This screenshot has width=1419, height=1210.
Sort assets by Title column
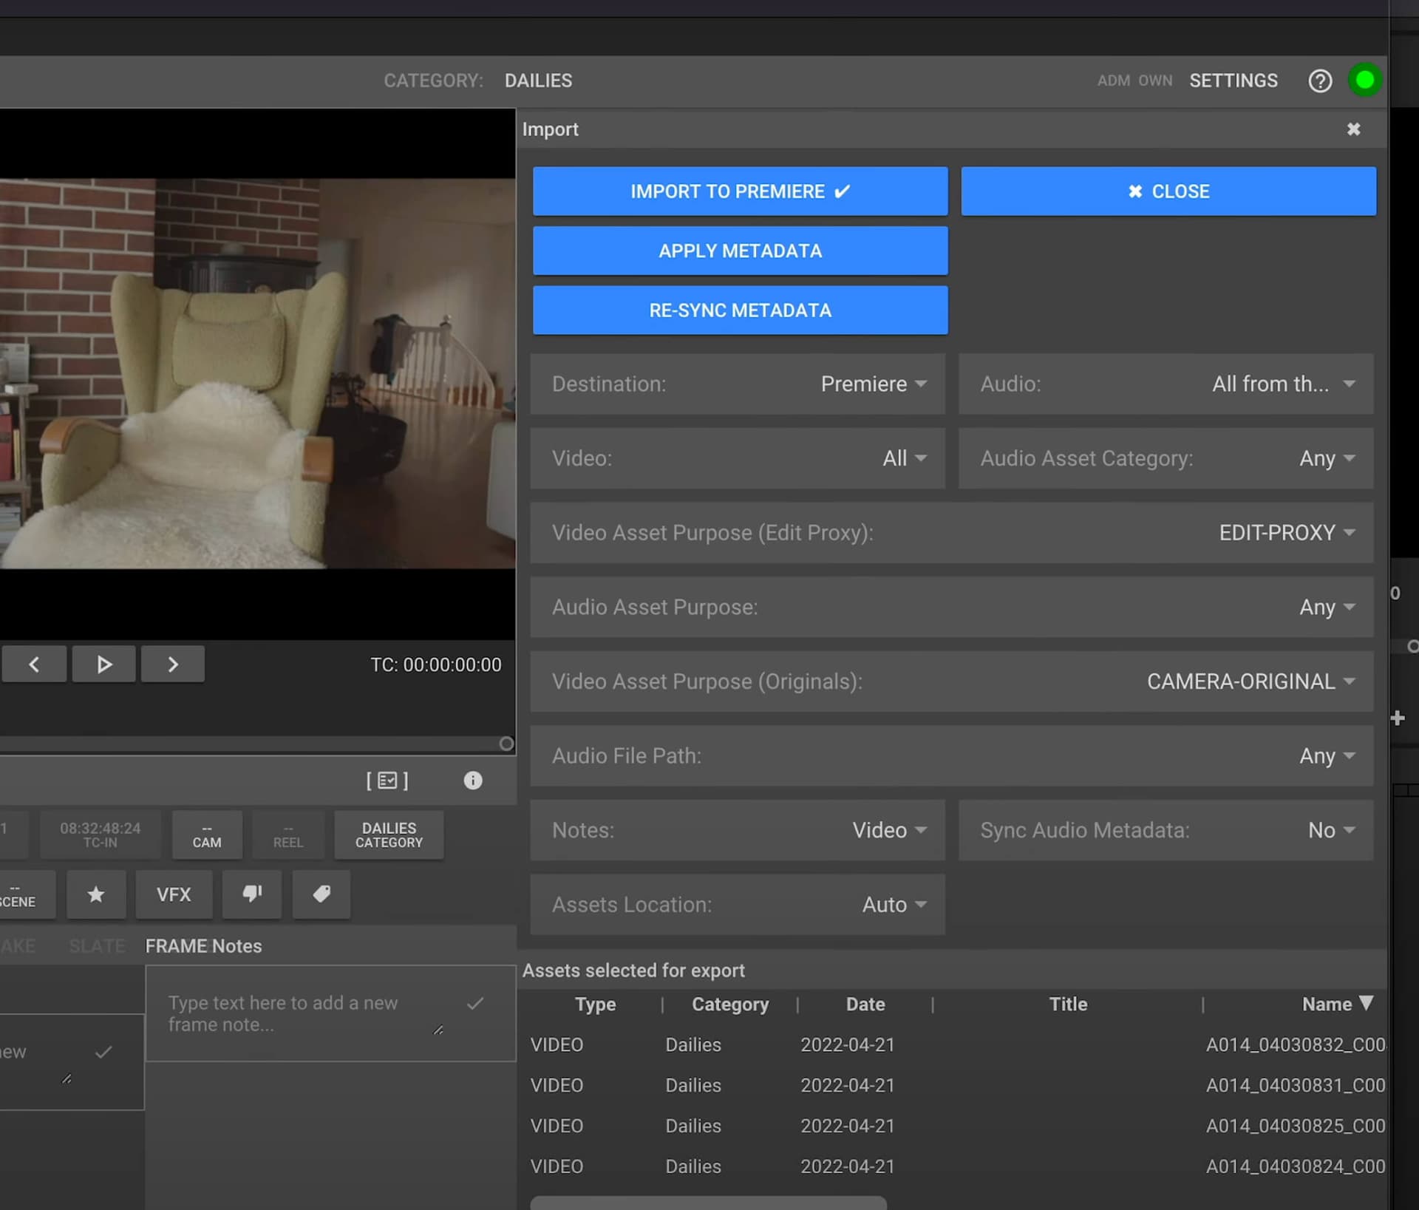1068,1005
